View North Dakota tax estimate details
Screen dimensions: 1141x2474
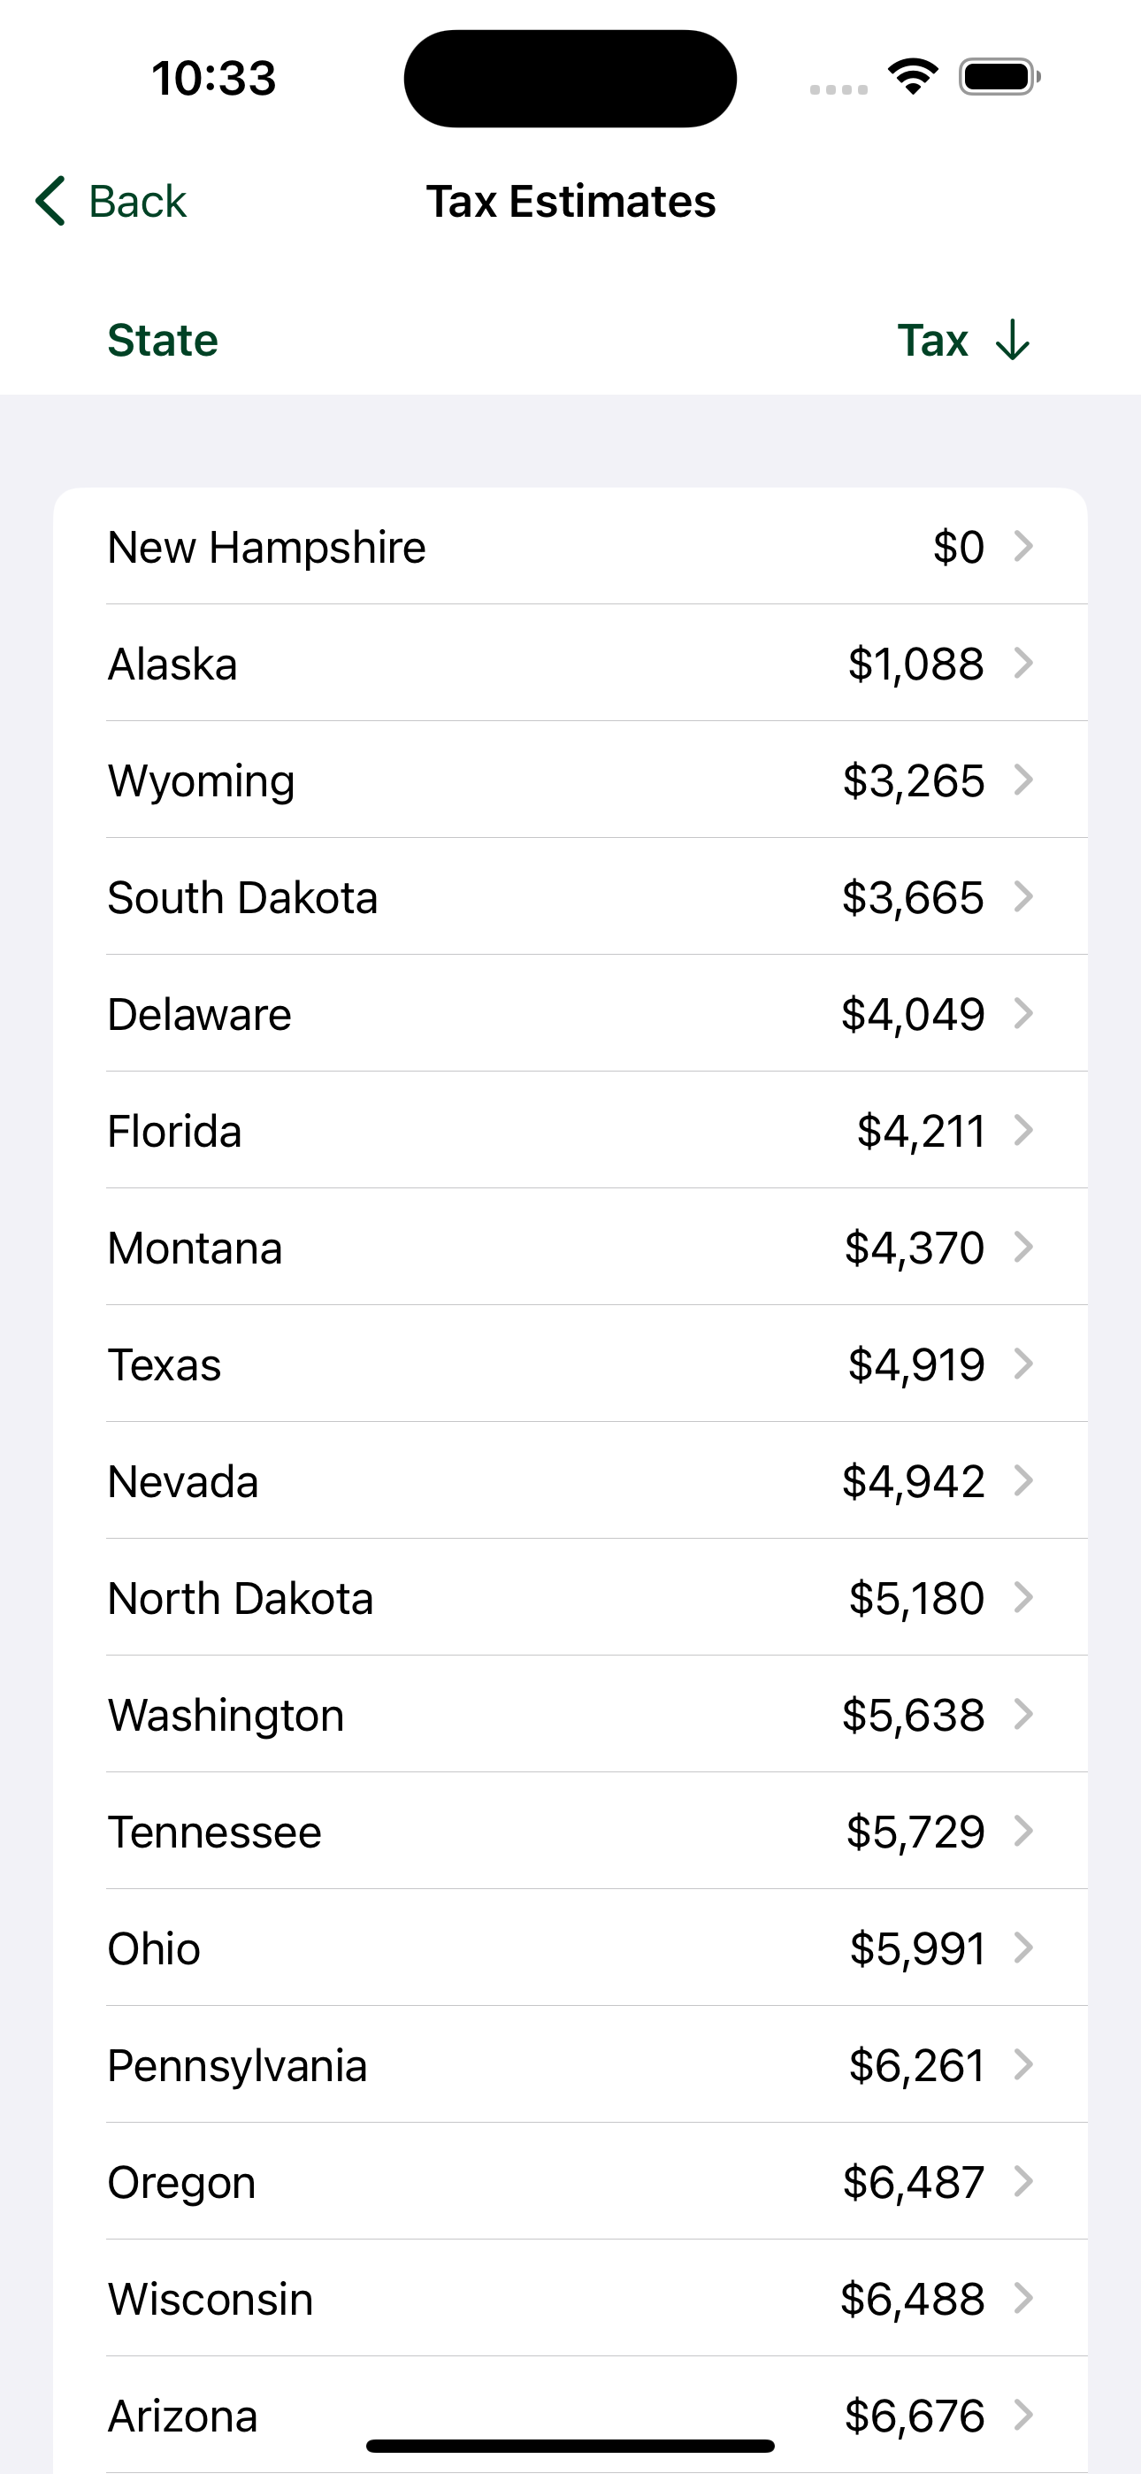570,1598
